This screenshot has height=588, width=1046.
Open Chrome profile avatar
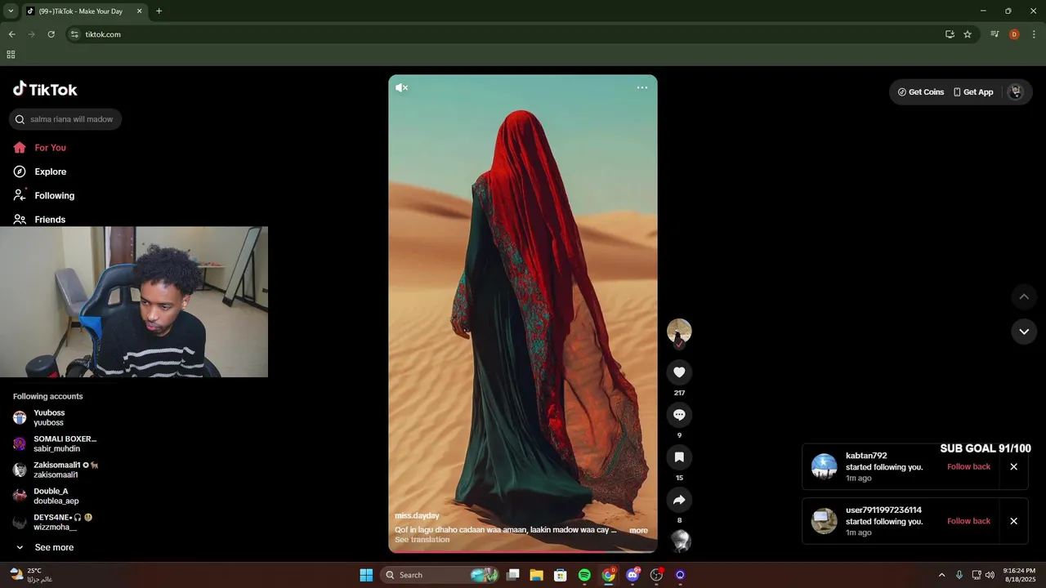coord(1014,34)
